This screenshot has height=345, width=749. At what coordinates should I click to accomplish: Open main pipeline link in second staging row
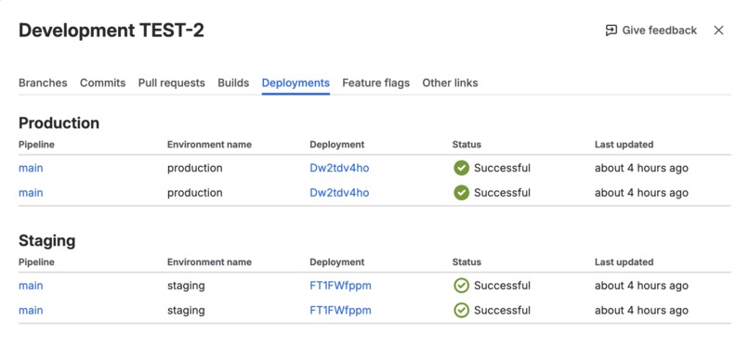(31, 311)
